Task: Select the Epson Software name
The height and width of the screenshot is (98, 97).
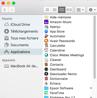Action: coord(62,88)
